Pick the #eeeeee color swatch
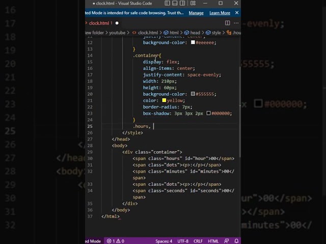The image size is (326, 244). pyautogui.click(x=193, y=42)
